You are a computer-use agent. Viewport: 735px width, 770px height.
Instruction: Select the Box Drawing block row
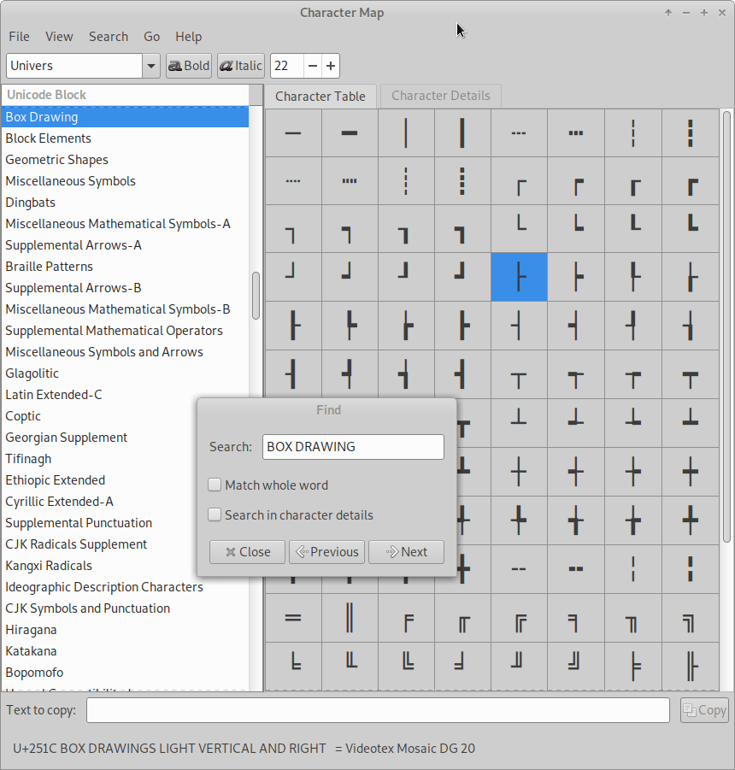click(x=126, y=117)
